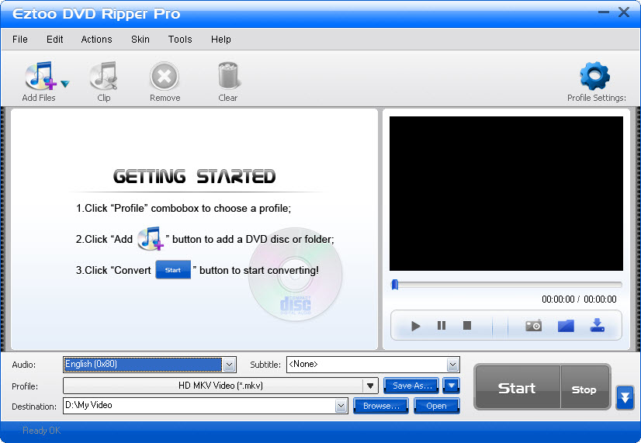Click the preview seek slider handle
Screen dimensions: 641x443
pyautogui.click(x=395, y=285)
